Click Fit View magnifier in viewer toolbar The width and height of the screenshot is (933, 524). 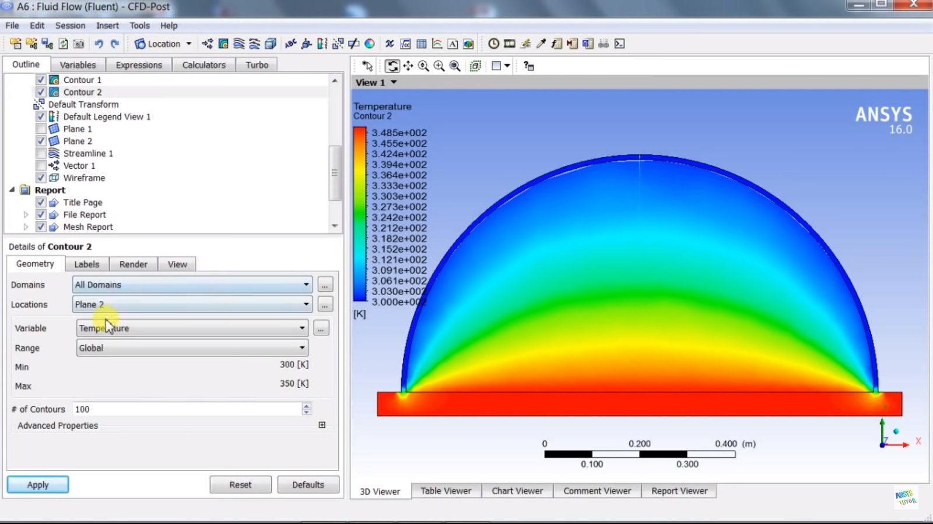[455, 66]
